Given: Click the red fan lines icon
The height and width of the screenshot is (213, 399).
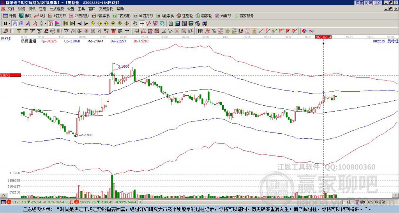Looking at the screenshot, I should (143, 31).
